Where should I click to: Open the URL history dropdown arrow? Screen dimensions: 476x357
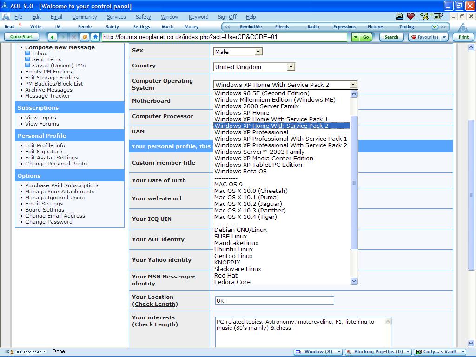(356, 37)
